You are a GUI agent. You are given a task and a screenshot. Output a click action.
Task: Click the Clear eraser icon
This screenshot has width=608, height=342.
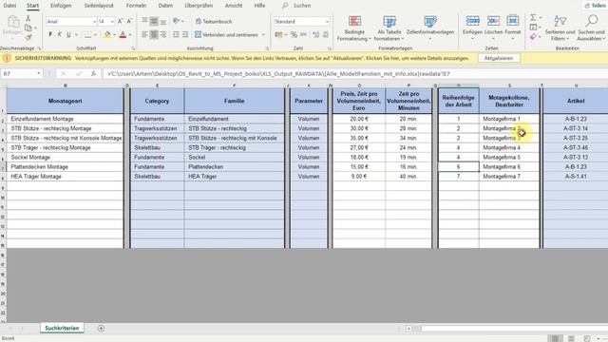(x=534, y=37)
